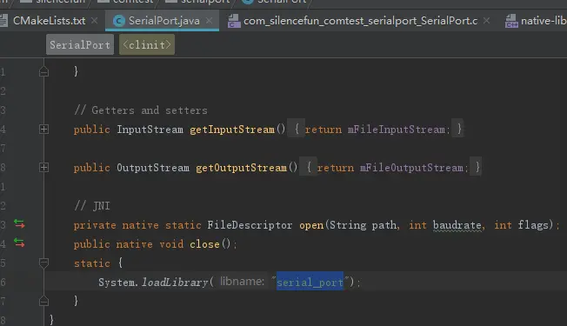Click the libname parameter hint
Image resolution: width=567 pixels, height=326 pixels.
click(x=242, y=281)
